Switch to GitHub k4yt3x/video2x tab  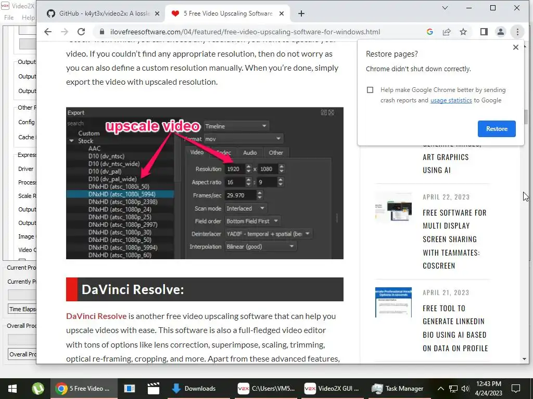click(x=103, y=14)
